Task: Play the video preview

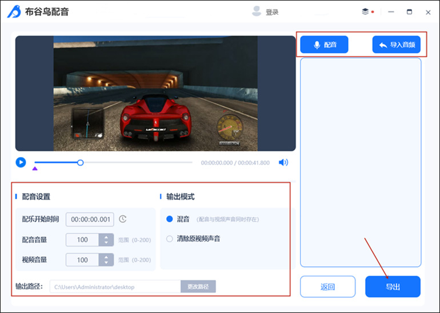Action: [21, 162]
